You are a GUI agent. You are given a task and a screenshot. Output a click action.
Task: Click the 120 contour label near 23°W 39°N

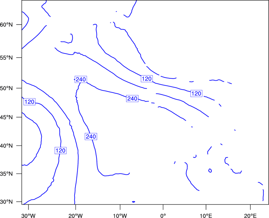coord(61,150)
